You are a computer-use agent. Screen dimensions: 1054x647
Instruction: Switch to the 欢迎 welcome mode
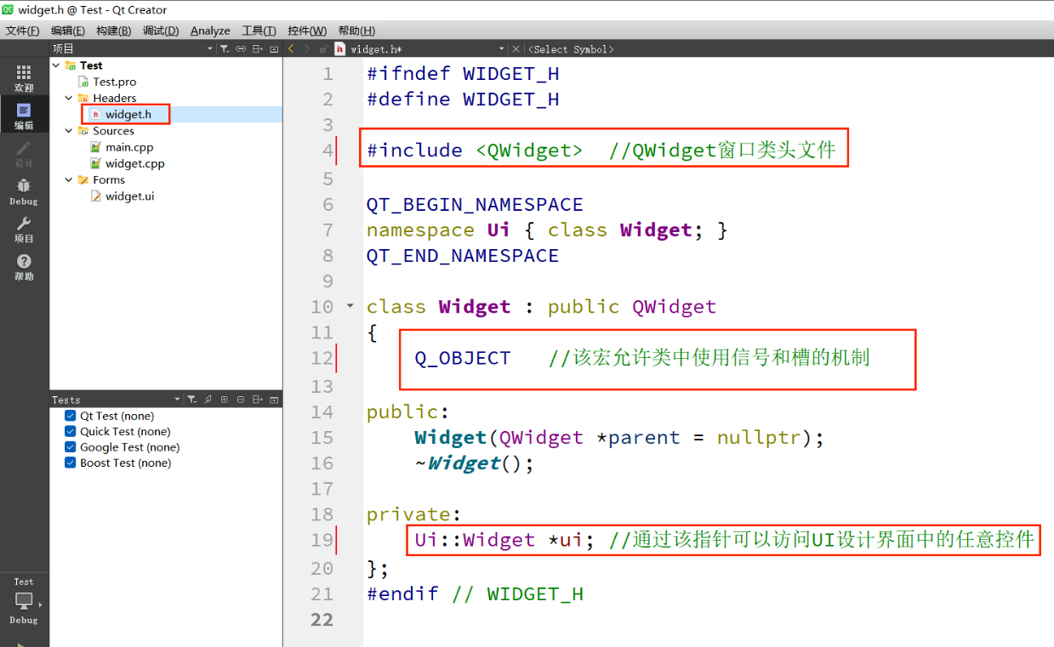pos(24,79)
